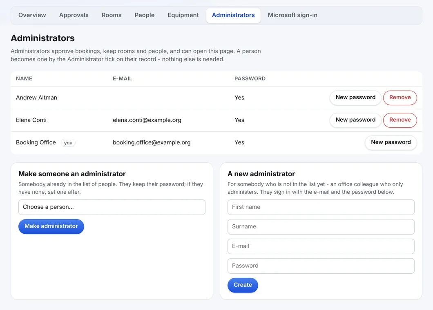Click the Yes value in Booking Office's row
Image resolution: width=433 pixels, height=310 pixels.
pos(239,142)
